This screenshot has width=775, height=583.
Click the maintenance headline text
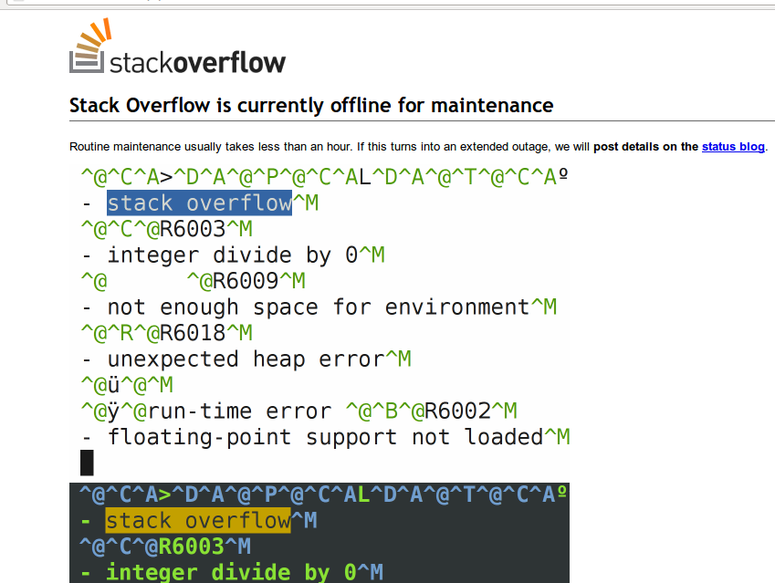tap(310, 105)
